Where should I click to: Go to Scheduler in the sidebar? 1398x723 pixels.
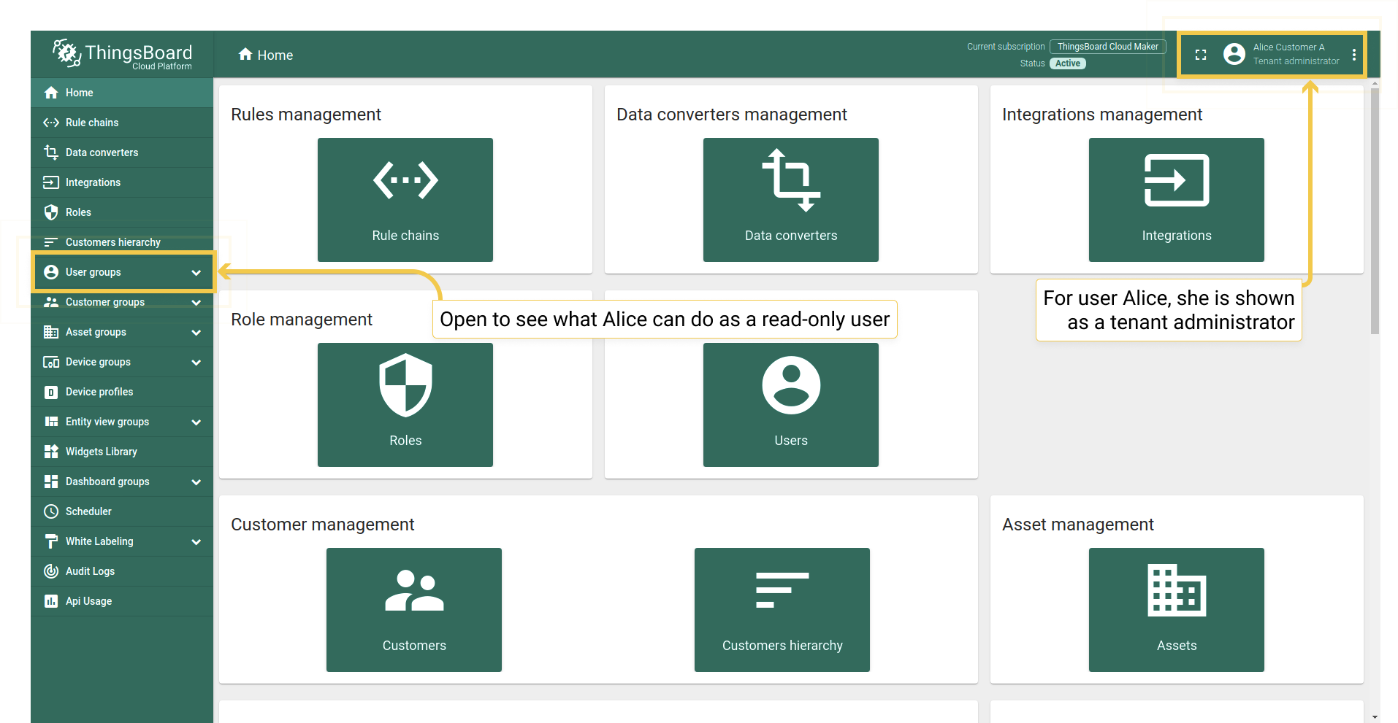pyautogui.click(x=88, y=511)
